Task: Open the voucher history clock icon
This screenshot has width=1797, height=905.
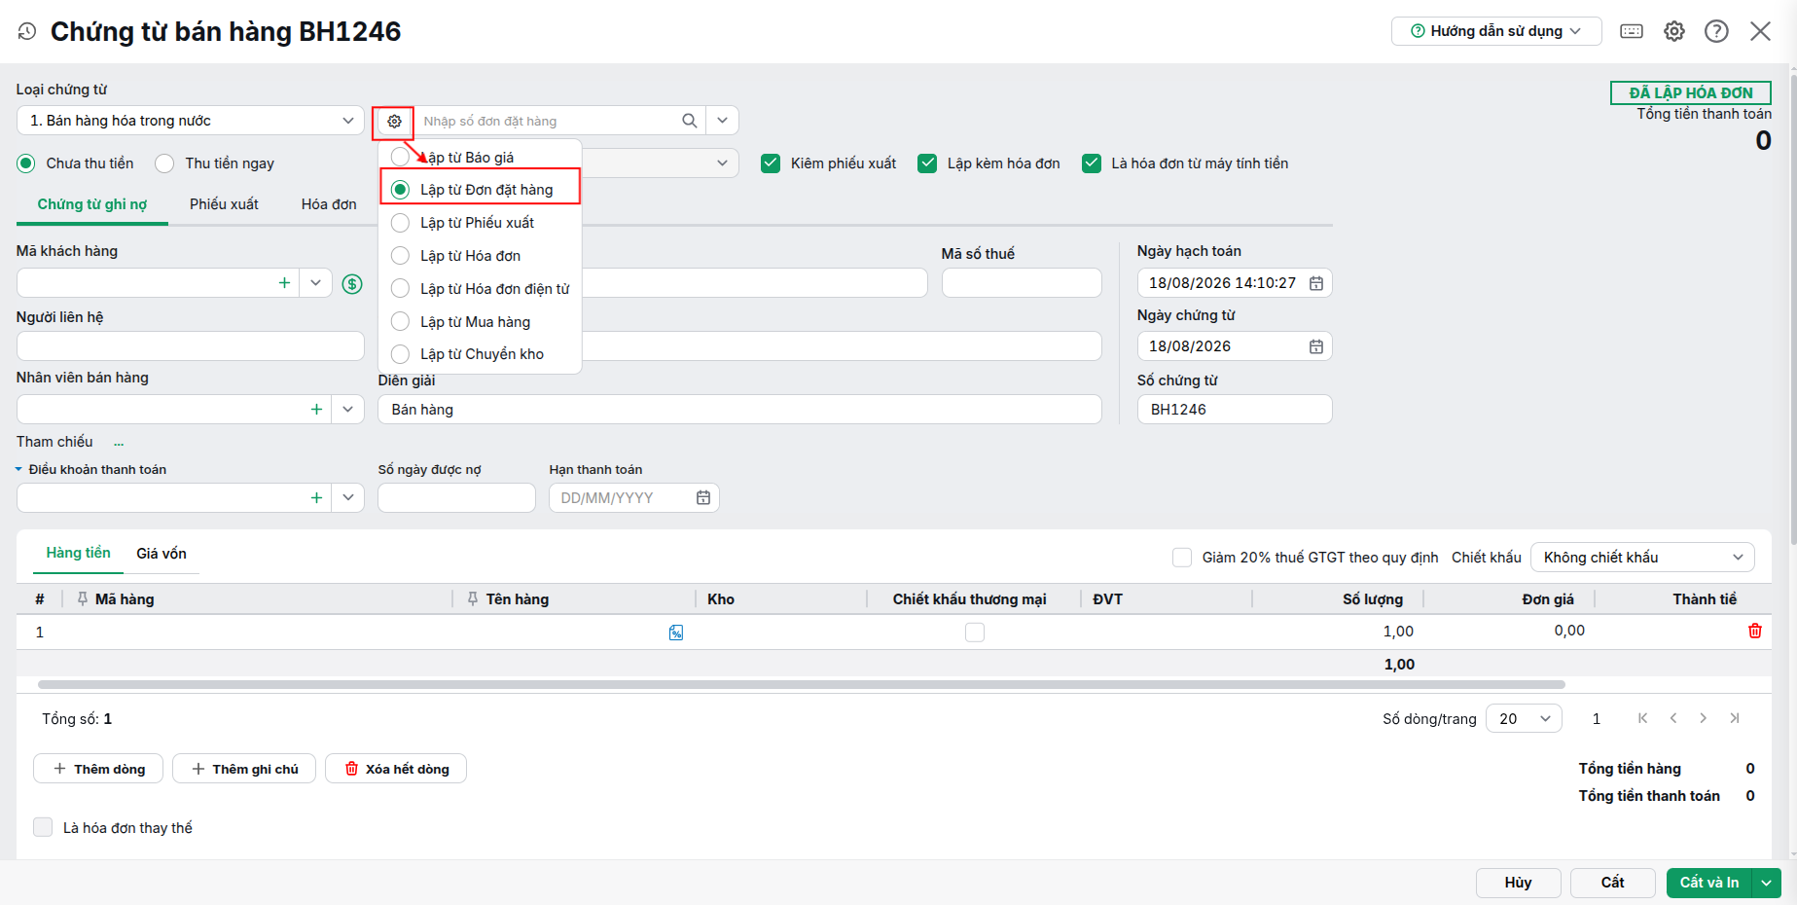Action: pos(27,31)
